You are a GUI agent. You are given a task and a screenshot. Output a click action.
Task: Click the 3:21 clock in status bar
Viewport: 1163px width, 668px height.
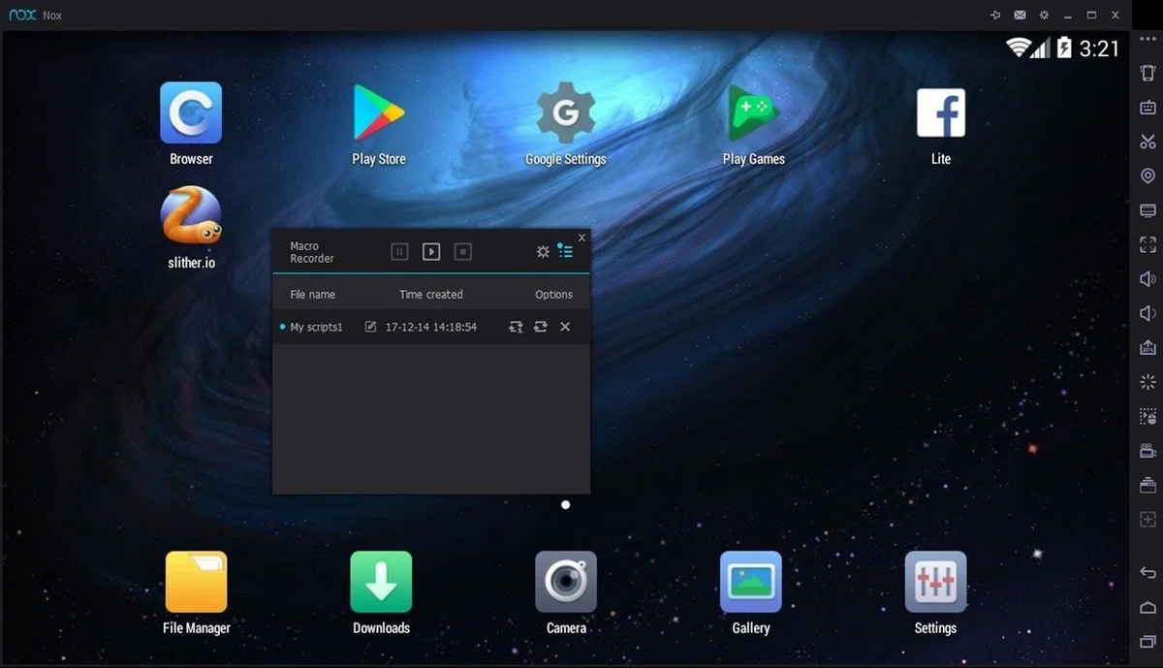point(1099,48)
